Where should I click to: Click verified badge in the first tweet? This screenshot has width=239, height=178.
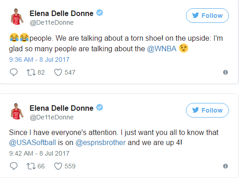(x=99, y=13)
